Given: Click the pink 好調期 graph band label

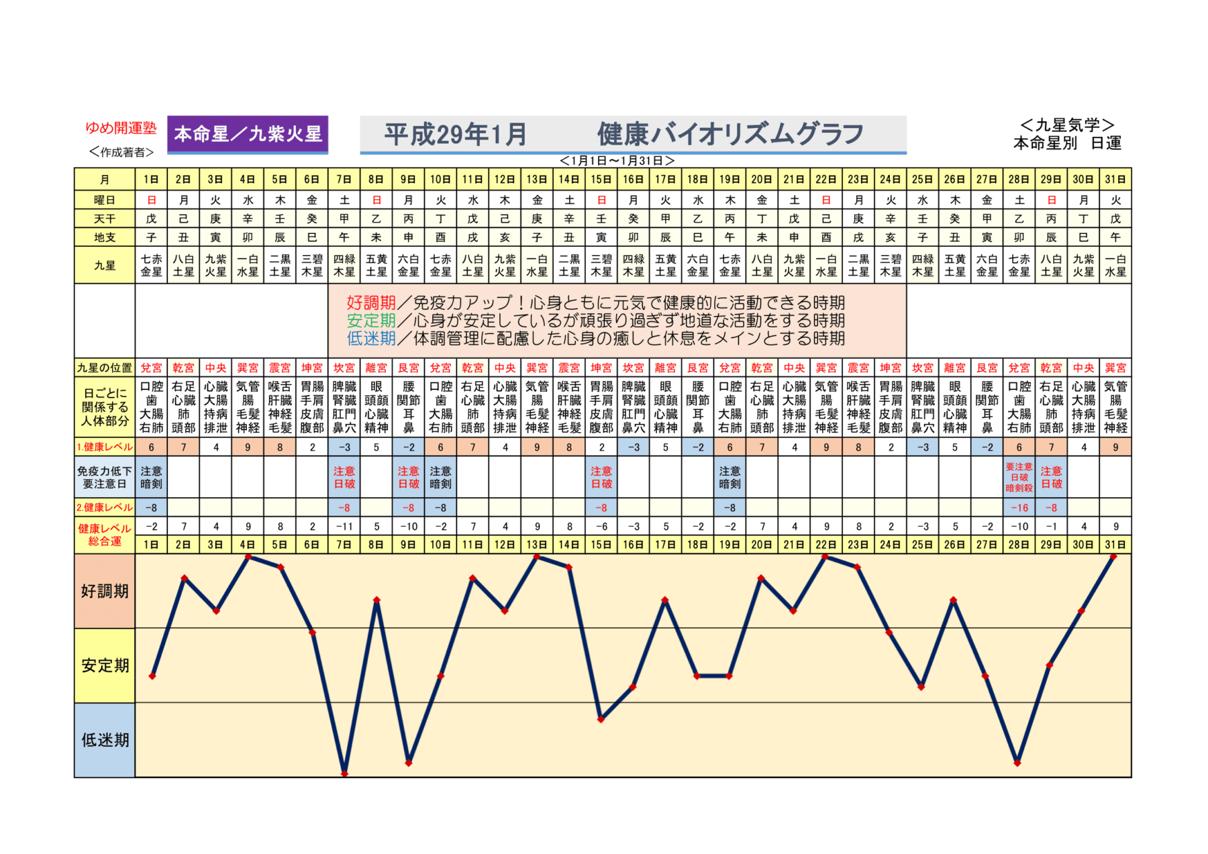Looking at the screenshot, I should (x=105, y=591).
